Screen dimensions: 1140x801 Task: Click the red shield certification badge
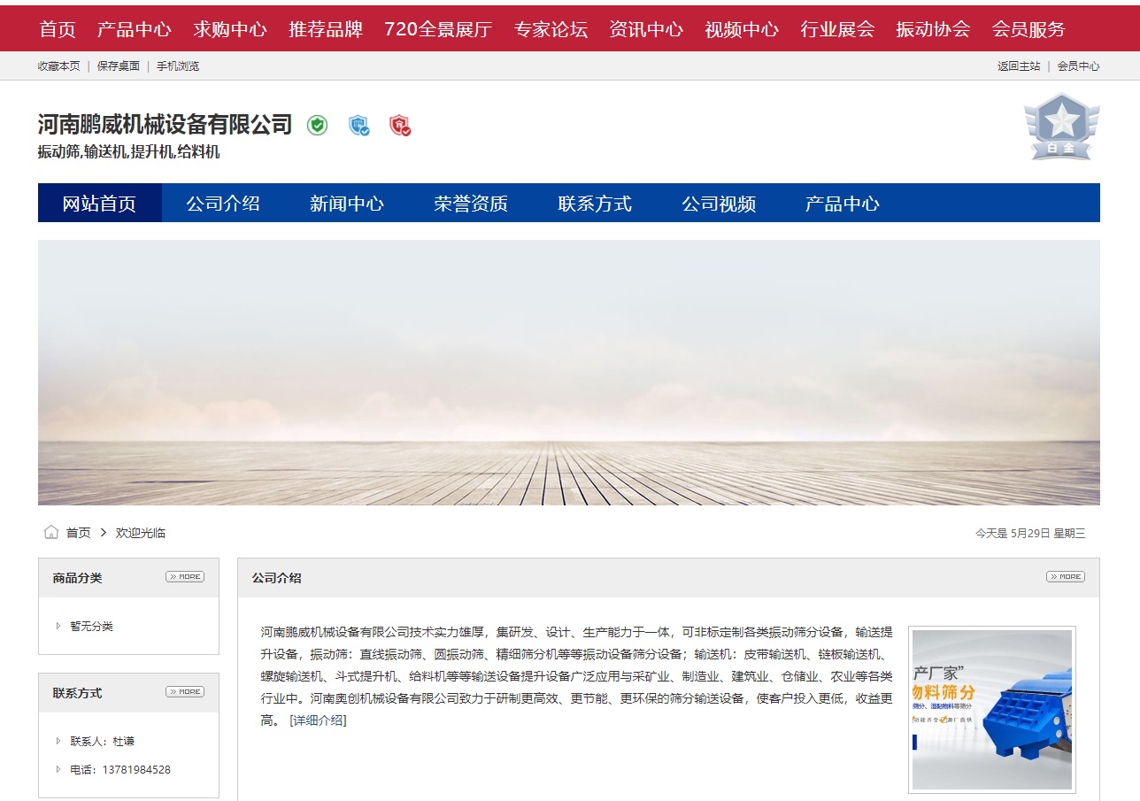400,126
